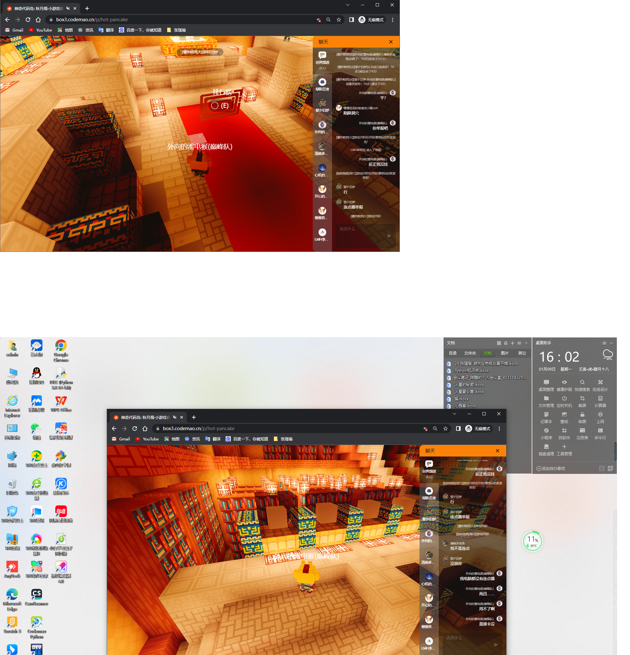Toggle bookmark star in lower Chrome window
Image resolution: width=630 pixels, height=655 pixels.
pyautogui.click(x=446, y=429)
